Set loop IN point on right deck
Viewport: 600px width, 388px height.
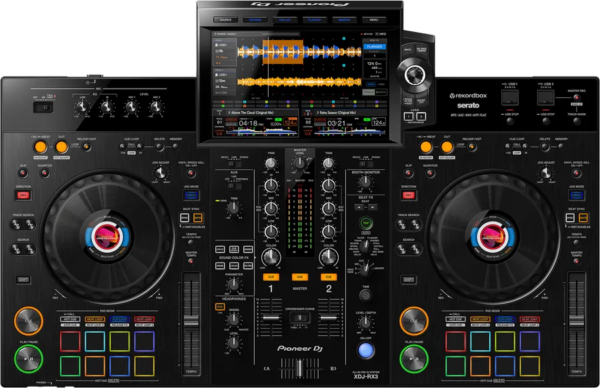(x=425, y=147)
